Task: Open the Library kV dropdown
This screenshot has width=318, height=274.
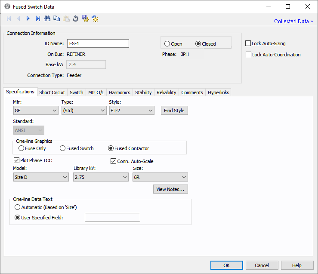Action: 101,177
